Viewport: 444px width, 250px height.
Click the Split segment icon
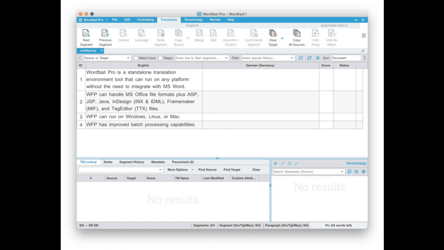[x=213, y=33]
